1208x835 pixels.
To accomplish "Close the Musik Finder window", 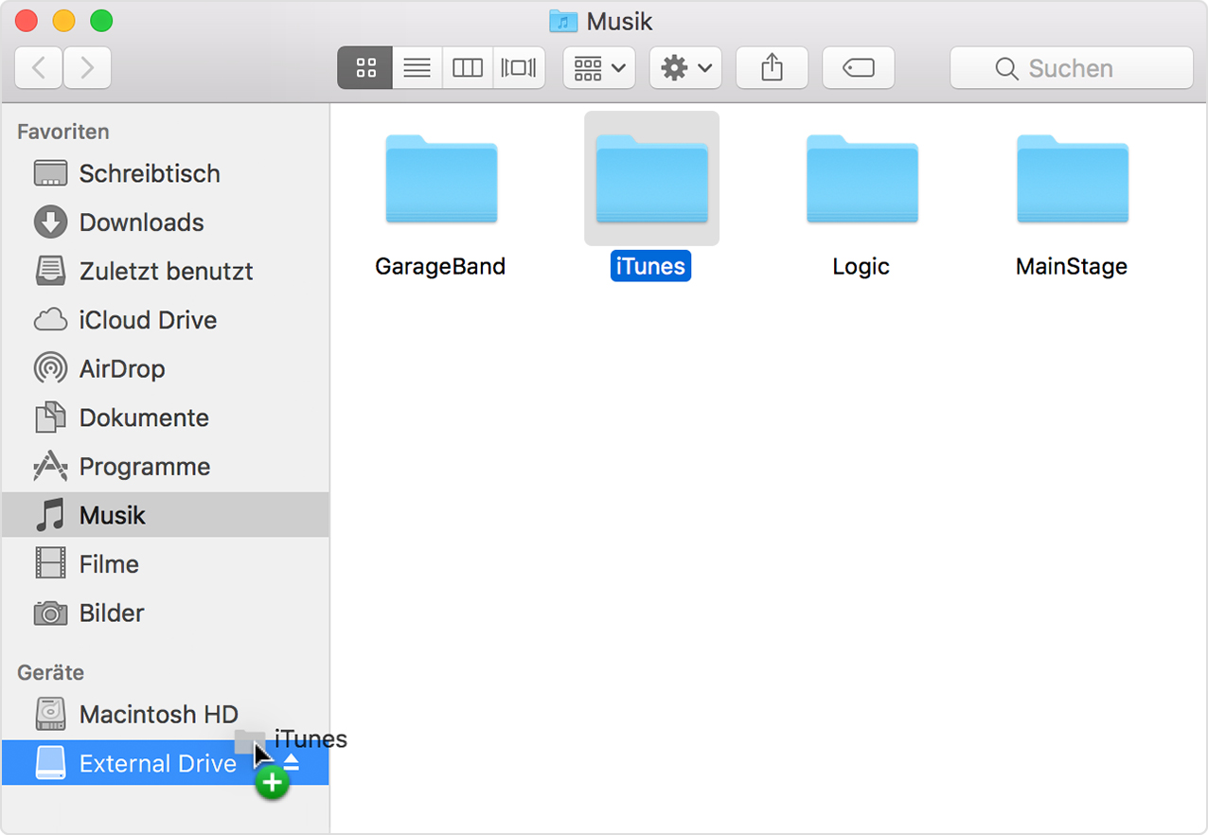I will click(x=27, y=20).
